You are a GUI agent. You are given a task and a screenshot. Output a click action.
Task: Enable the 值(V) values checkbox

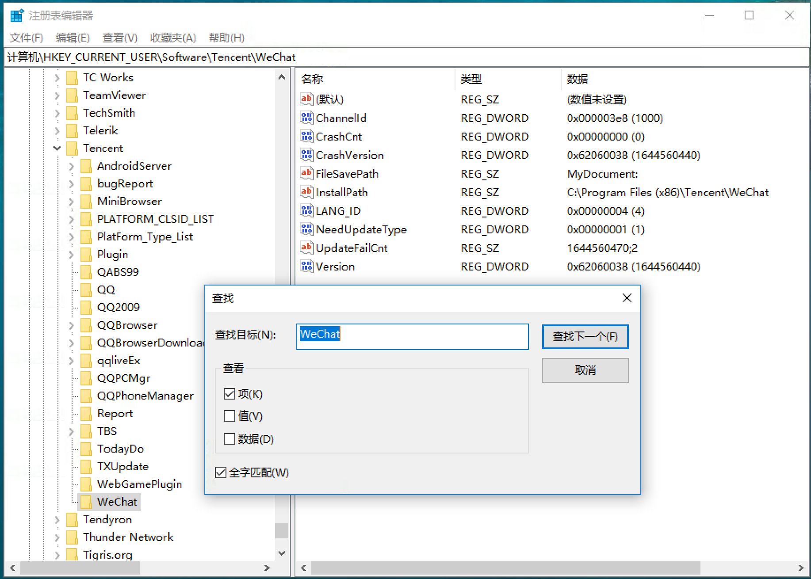(230, 416)
